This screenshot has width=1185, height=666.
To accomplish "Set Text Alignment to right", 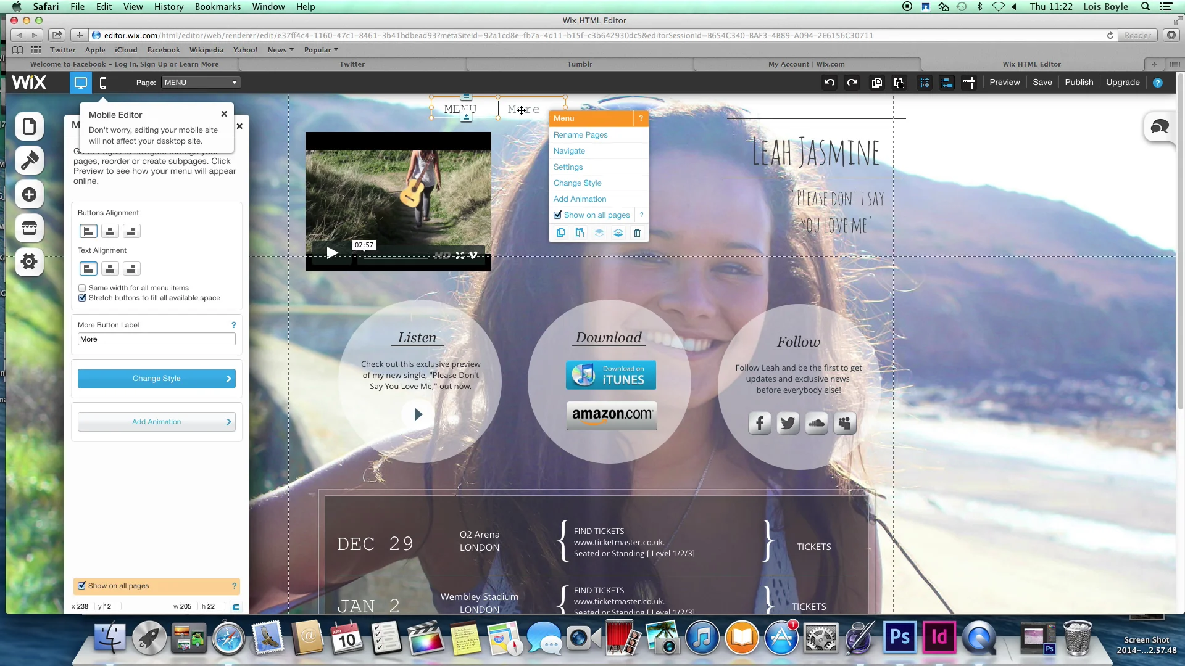I will click(131, 269).
